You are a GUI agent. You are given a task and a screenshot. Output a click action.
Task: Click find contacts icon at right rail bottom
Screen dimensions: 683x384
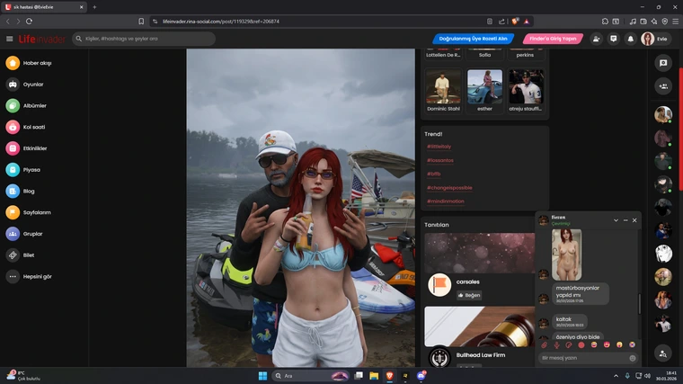click(663, 354)
